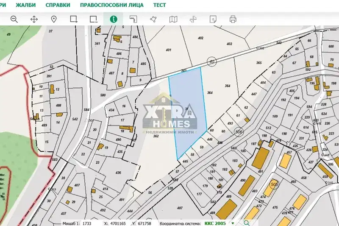Image resolution: width=339 pixels, height=226 pixels.
Task: Click parcel 56 on the map
Action: click(x=150, y=193)
